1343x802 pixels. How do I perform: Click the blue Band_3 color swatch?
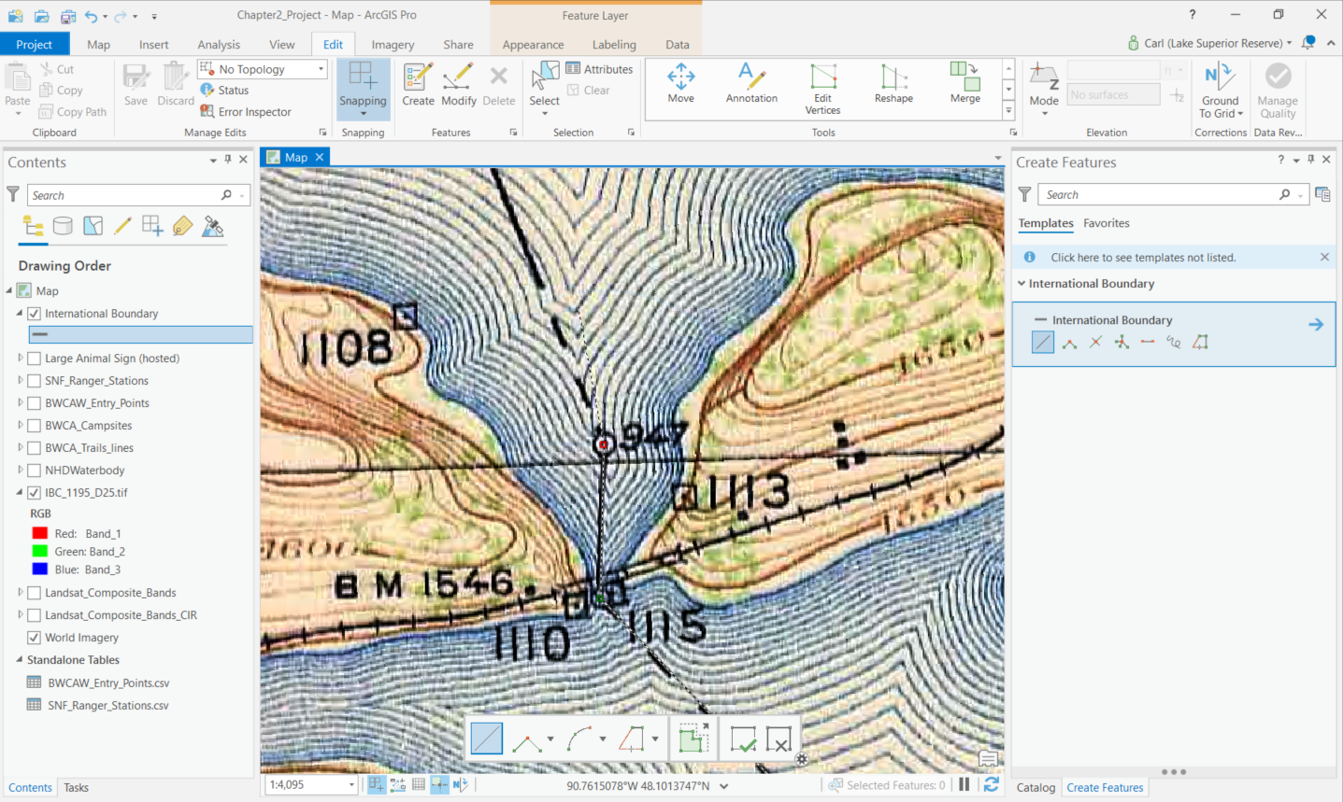pos(40,569)
